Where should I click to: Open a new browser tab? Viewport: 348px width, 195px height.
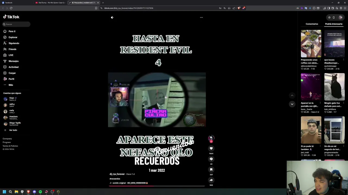coord(103,3)
